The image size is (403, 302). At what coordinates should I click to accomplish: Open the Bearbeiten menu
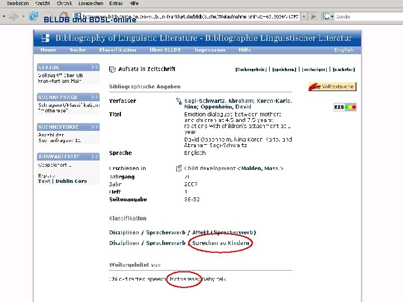pos(18,3)
